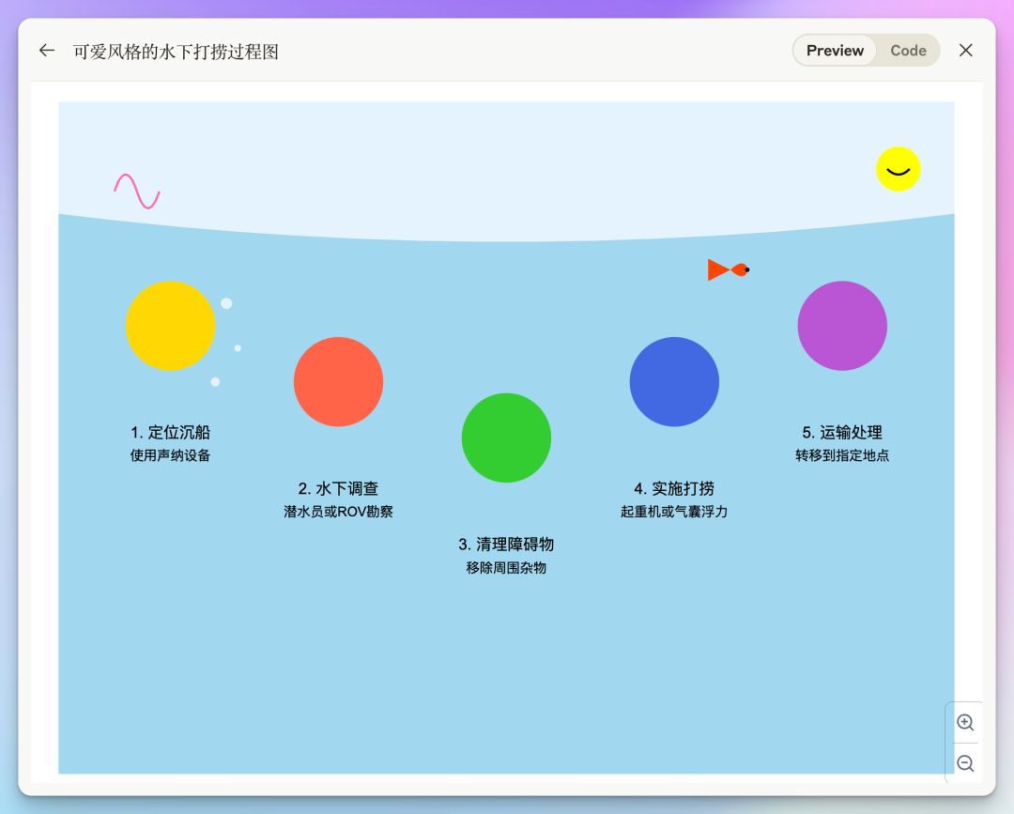The image size is (1014, 814).
Task: Click the '4. 实施打捞' label
Action: 674,489
